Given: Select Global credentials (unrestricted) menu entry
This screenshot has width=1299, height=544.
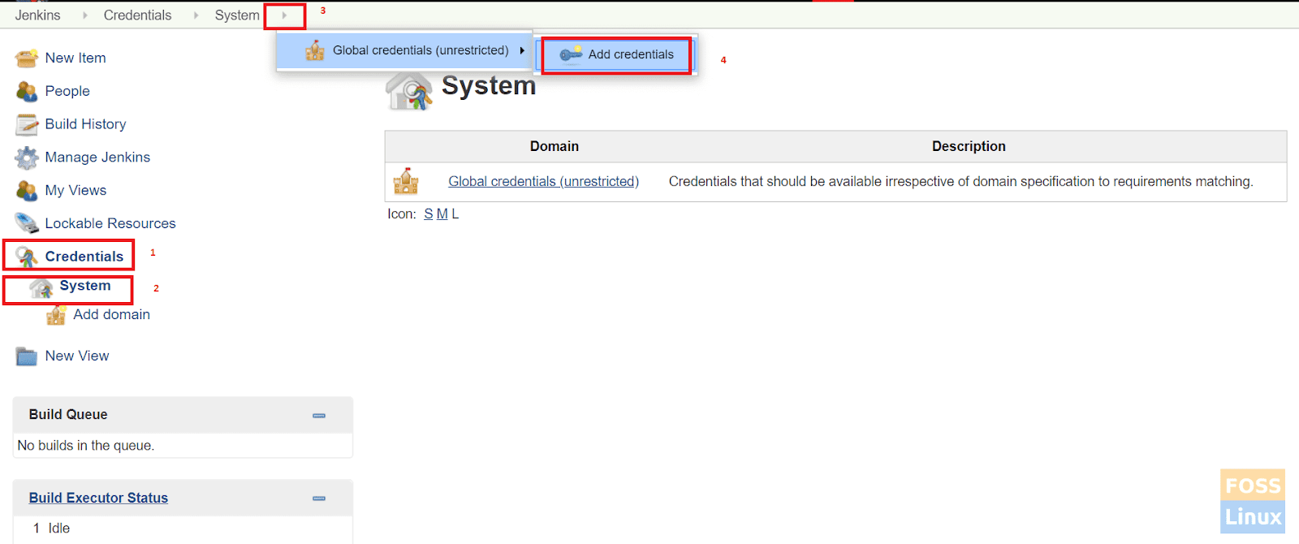Looking at the screenshot, I should (404, 50).
